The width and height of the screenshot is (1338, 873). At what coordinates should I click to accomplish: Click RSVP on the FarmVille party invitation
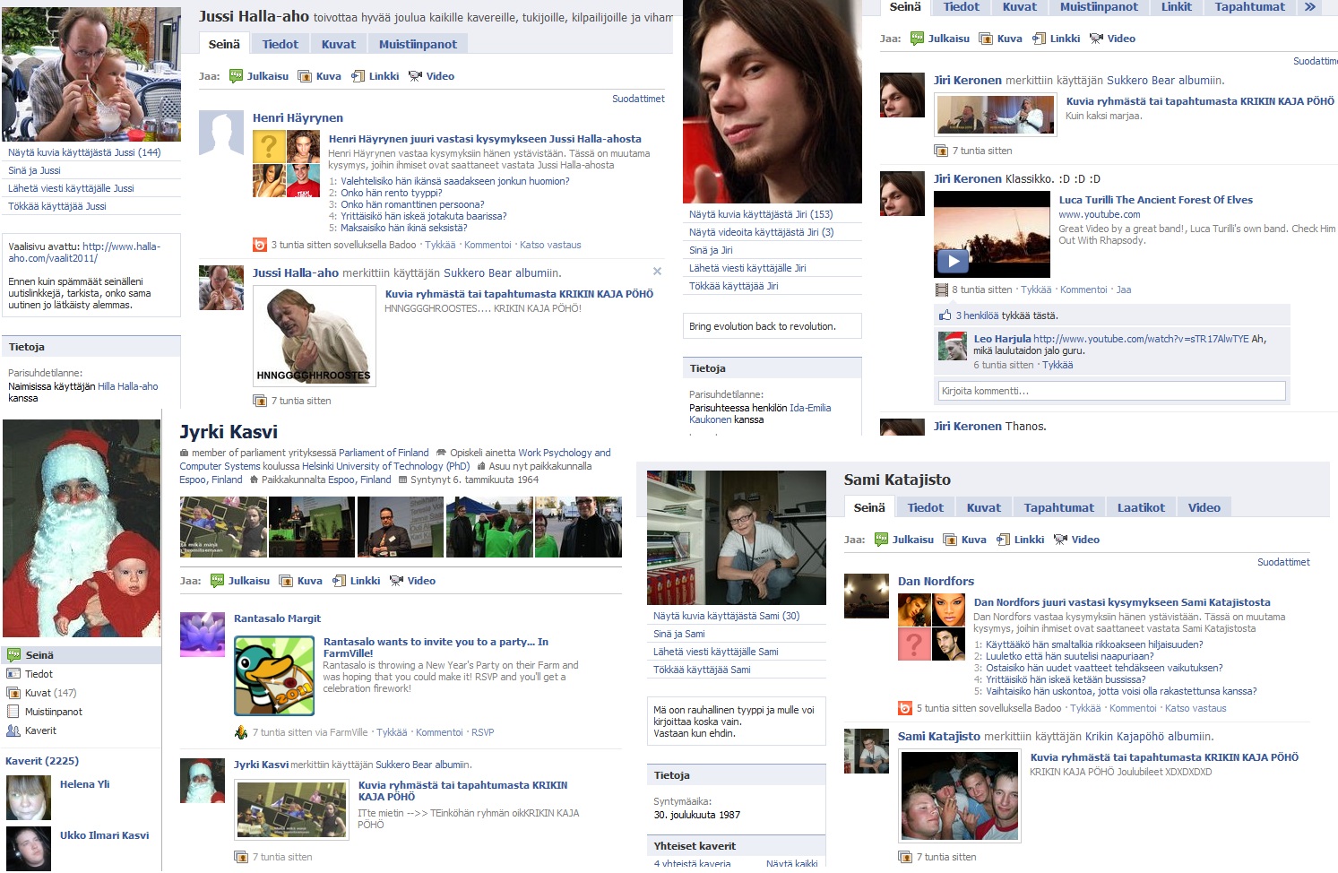click(x=483, y=732)
